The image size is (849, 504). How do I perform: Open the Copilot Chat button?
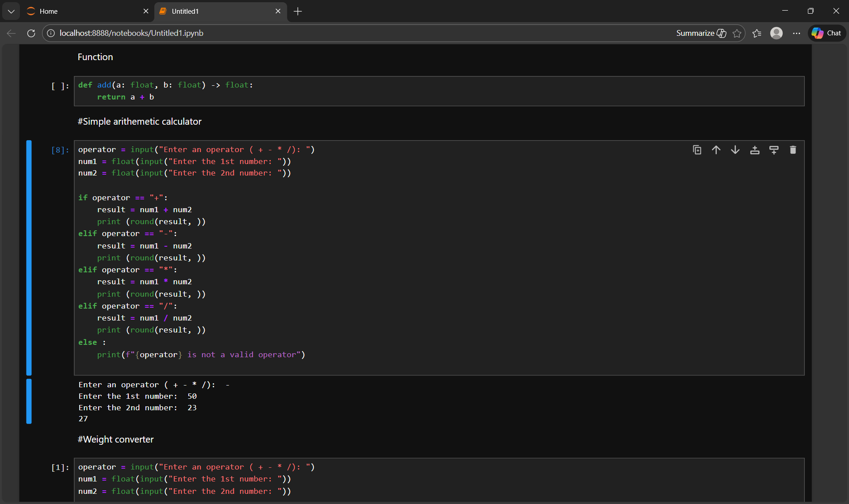[826, 33]
